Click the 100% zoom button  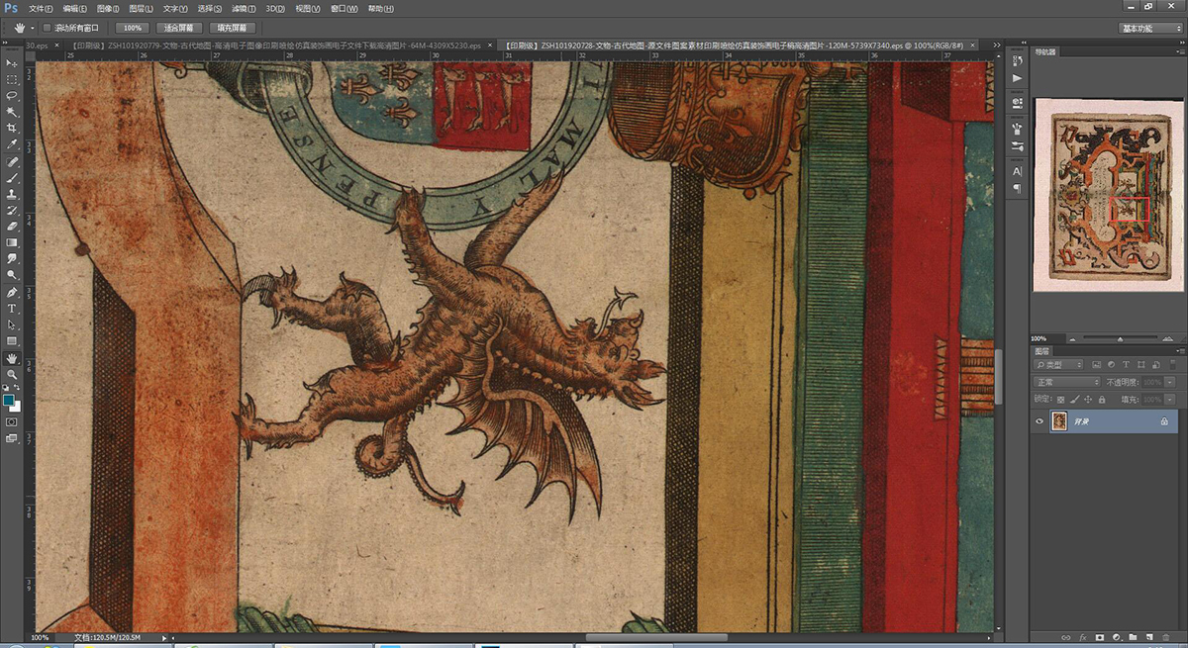click(132, 28)
